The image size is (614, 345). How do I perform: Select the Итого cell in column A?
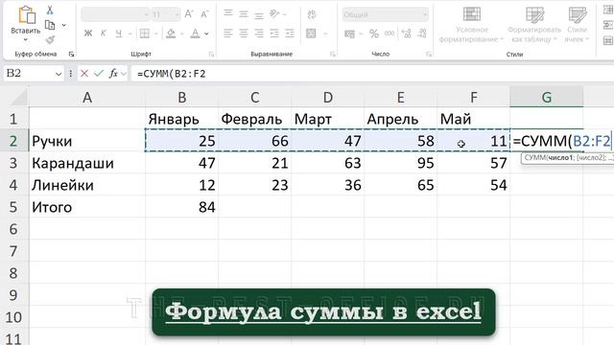click(x=87, y=207)
